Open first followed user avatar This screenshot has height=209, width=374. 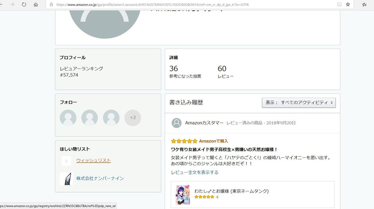(68, 118)
